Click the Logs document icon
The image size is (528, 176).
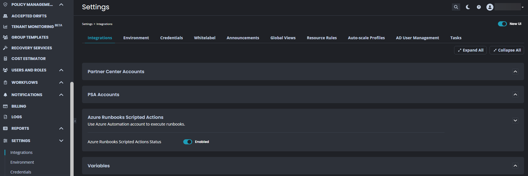5,117
